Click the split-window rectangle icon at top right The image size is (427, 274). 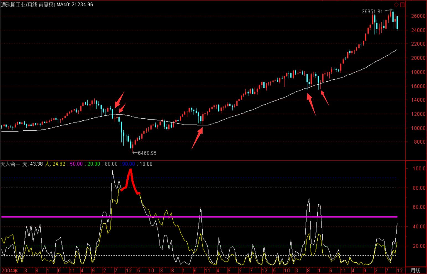[x=402, y=5]
